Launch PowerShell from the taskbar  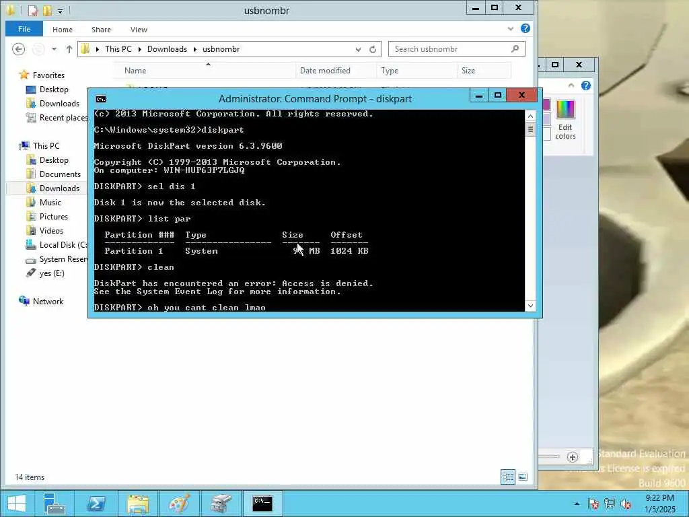point(96,504)
